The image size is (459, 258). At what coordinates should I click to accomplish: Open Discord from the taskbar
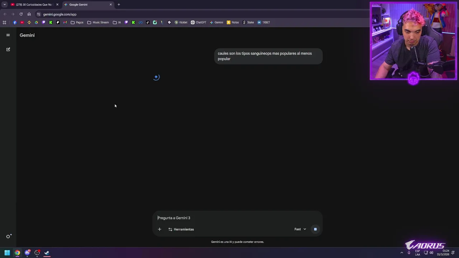(27, 253)
